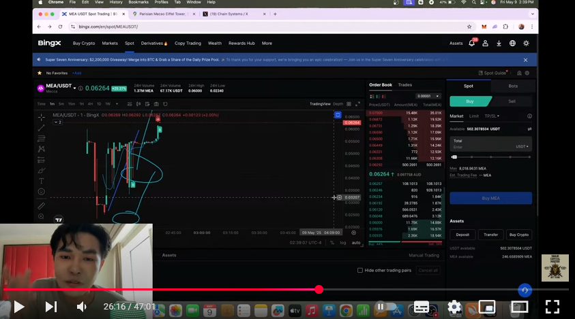Toggle log scale on price axis
The image size is (575, 319).
pyautogui.click(x=343, y=243)
